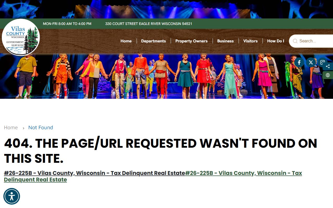Open the green #26-225B Tax Delinquent link
The height and width of the screenshot is (208, 333).
pos(243,173)
